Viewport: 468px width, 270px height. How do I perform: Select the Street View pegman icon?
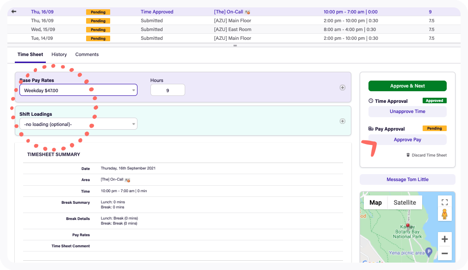[x=444, y=213]
